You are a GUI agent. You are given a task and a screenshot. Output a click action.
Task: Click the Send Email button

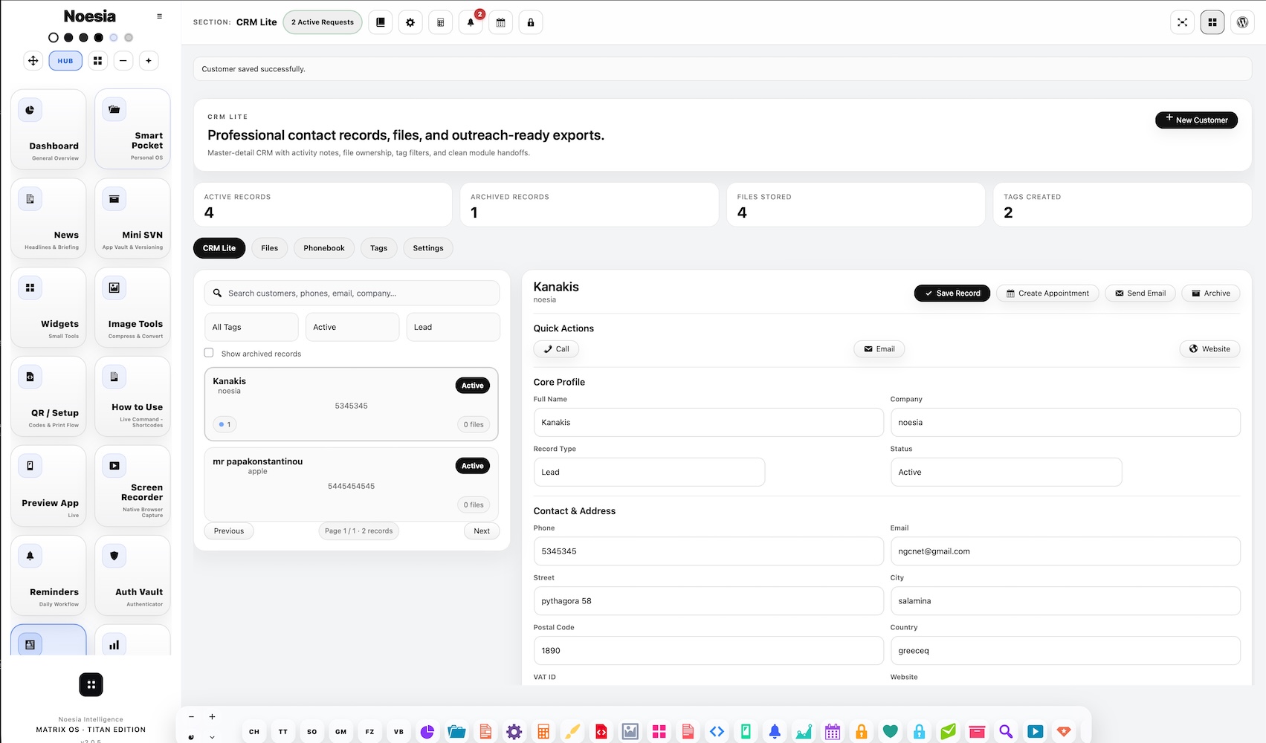1140,293
